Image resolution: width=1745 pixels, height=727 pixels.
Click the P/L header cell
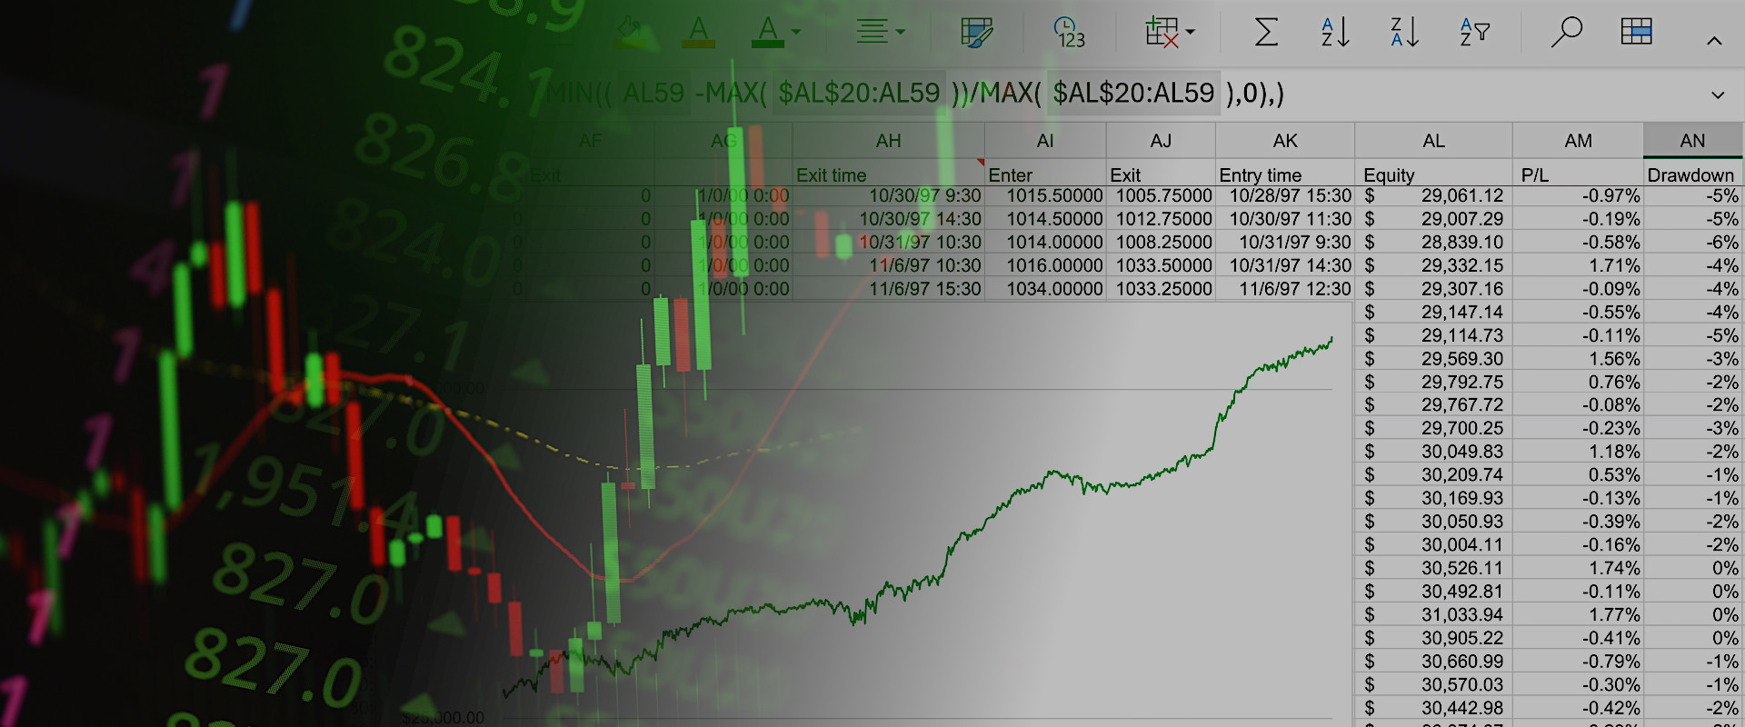(1578, 174)
